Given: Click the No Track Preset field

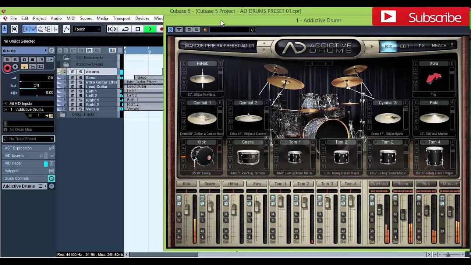Looking at the screenshot, I should click(x=28, y=139).
